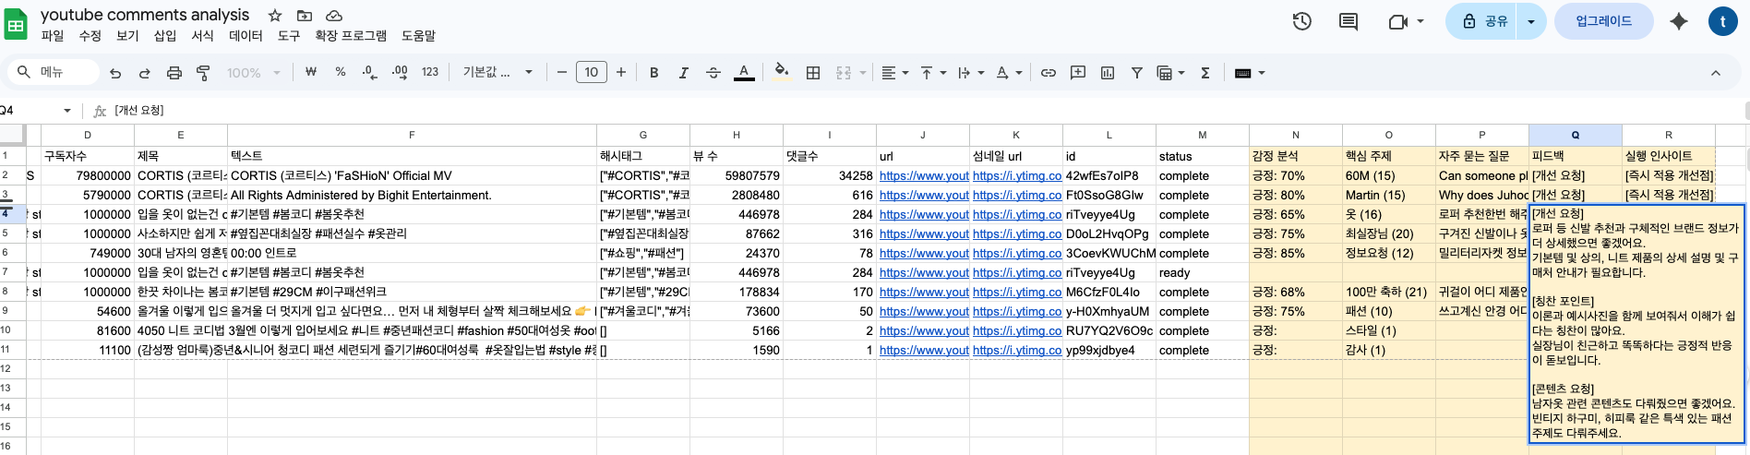Screen dimensions: 1750x455
Task: Open the camera meeting options arrow
Action: point(1420,21)
